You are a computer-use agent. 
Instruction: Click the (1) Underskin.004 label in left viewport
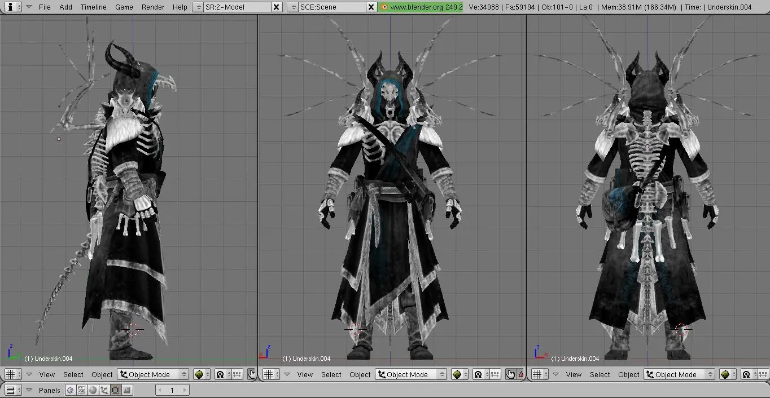tap(49, 359)
